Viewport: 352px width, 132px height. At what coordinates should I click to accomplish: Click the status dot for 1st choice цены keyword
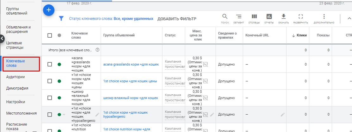click(x=59, y=81)
